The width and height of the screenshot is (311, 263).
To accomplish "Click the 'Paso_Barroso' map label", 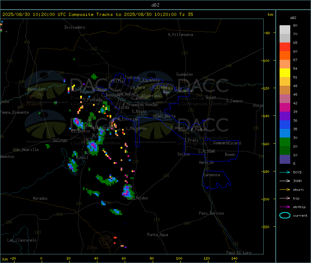I will coord(211,213).
